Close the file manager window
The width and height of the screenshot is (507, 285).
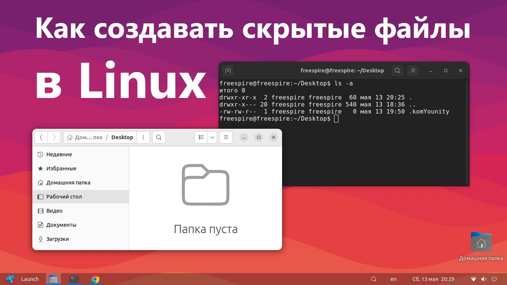(274, 137)
